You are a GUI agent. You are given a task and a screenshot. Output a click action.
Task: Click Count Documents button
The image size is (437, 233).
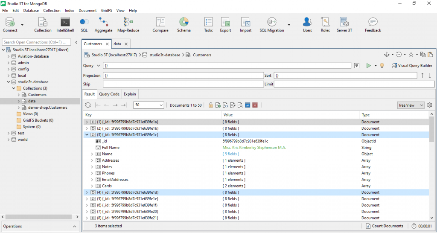point(385,226)
